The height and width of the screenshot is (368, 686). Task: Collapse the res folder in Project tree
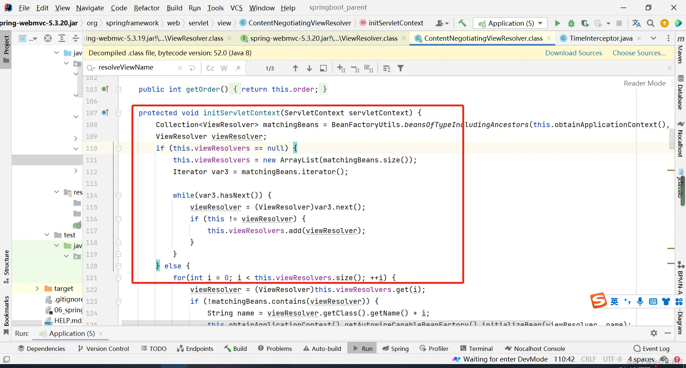[x=56, y=192]
